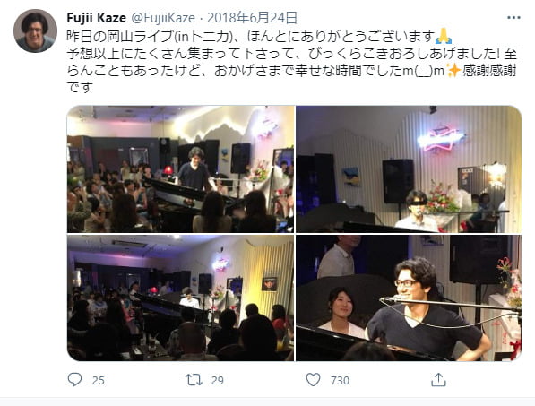Click the like count 730

click(x=340, y=380)
